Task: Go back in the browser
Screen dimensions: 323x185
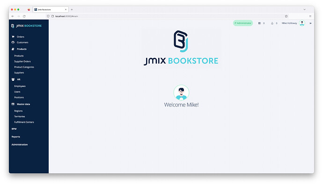Action: (13, 16)
